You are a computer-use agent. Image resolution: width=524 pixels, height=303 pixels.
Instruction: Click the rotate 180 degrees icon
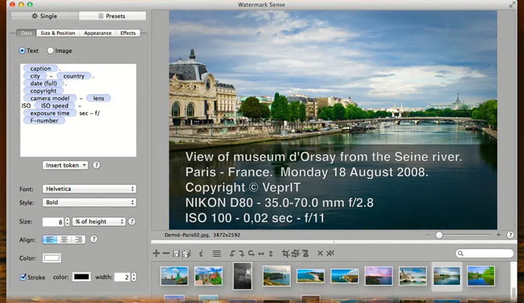click(x=251, y=254)
